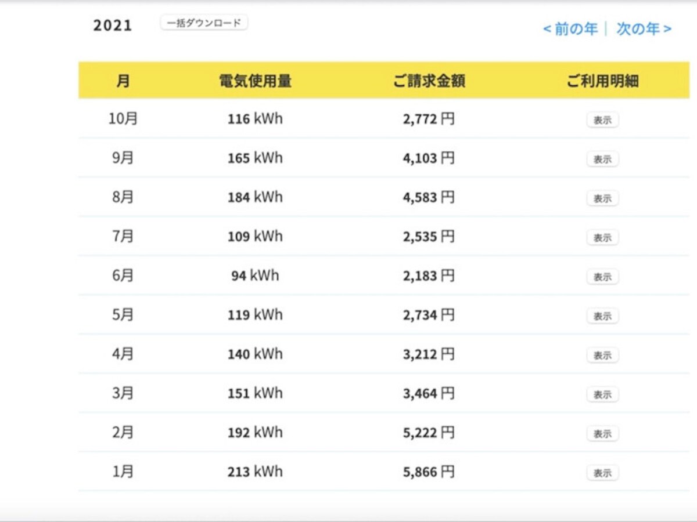Click the 2,535 円 billing amount
Viewport: 697px width, 522px height.
click(x=429, y=237)
